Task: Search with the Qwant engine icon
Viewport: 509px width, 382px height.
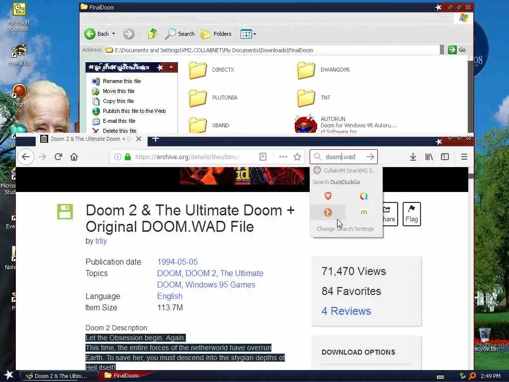Action: click(363, 196)
